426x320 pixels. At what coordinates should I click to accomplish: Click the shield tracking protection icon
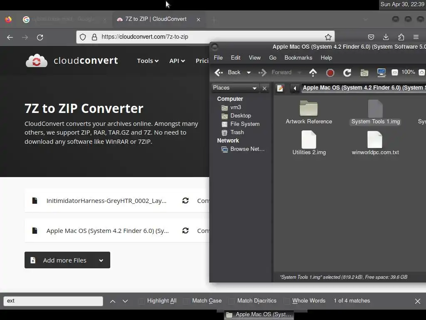[83, 37]
